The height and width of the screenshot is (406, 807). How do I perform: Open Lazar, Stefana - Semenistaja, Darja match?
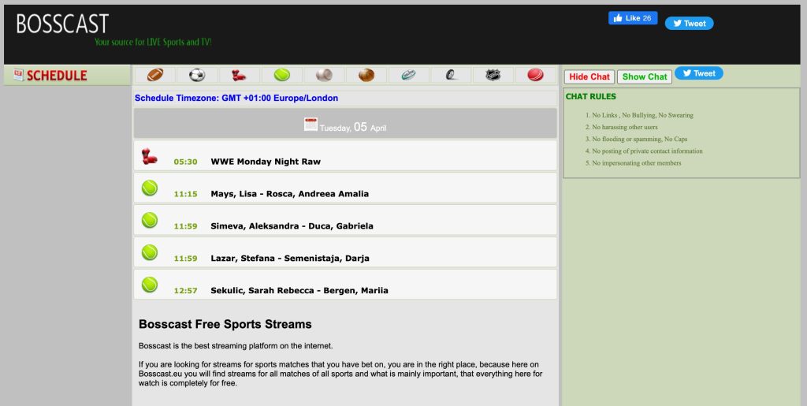click(290, 259)
